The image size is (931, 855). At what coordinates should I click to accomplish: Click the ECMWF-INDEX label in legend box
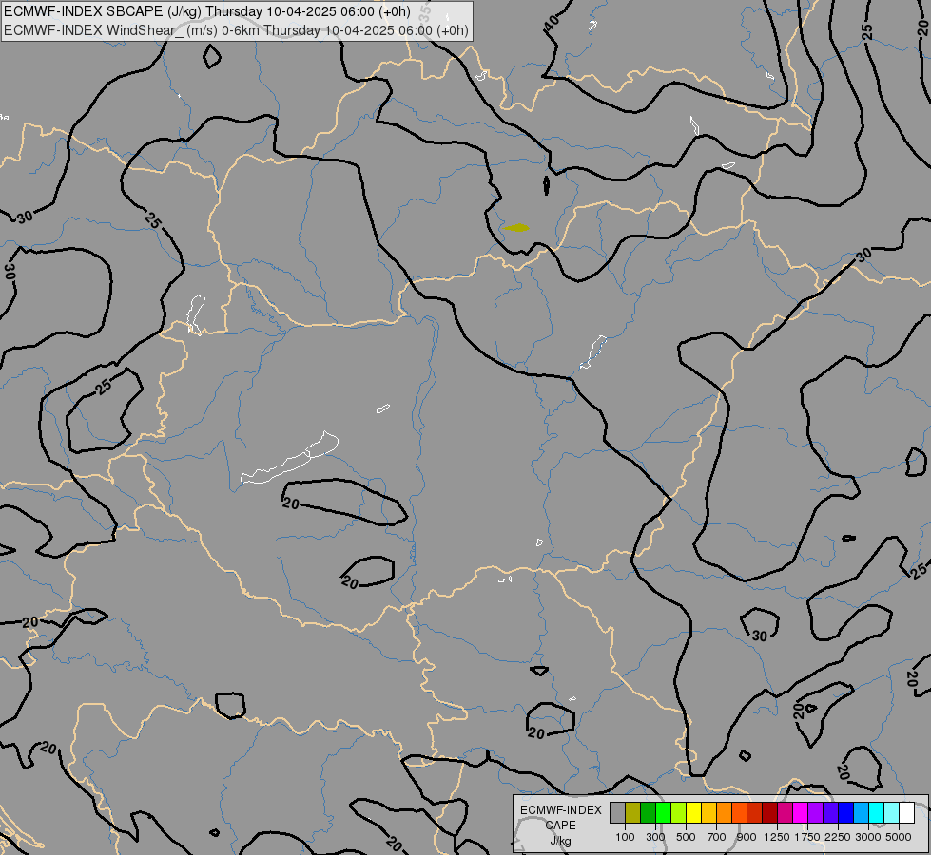pos(560,810)
